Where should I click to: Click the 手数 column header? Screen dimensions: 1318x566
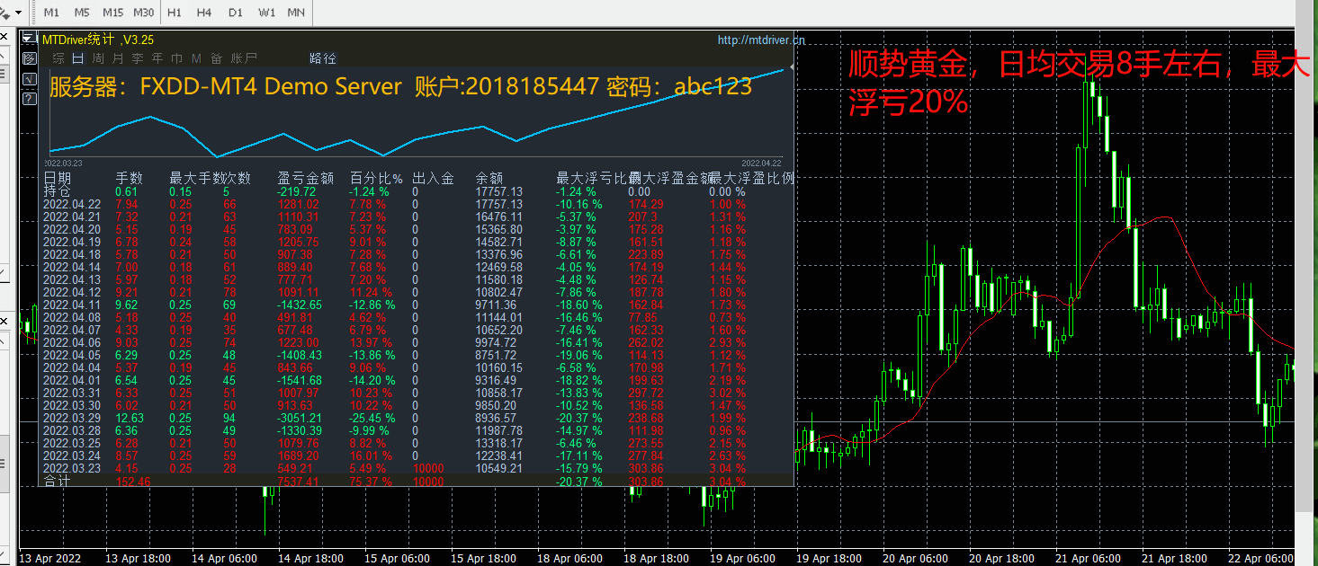coord(130,179)
